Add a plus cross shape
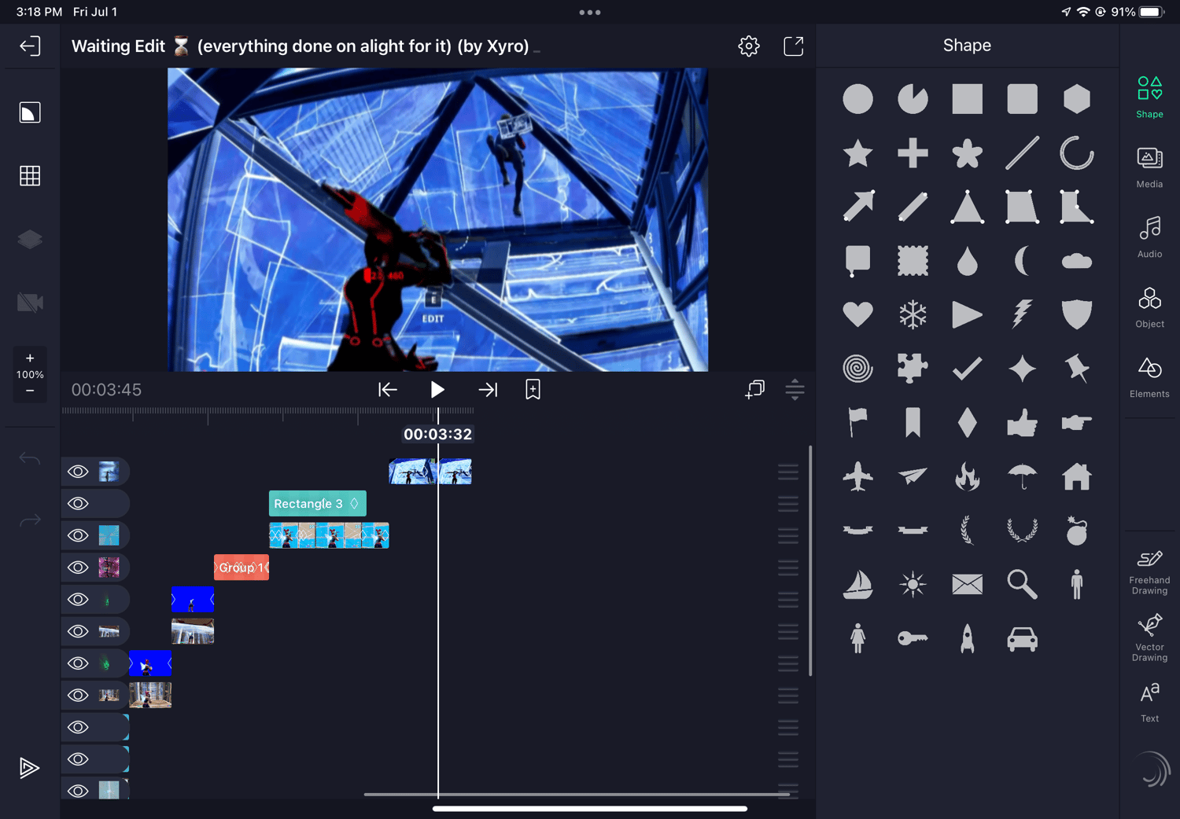 click(913, 153)
